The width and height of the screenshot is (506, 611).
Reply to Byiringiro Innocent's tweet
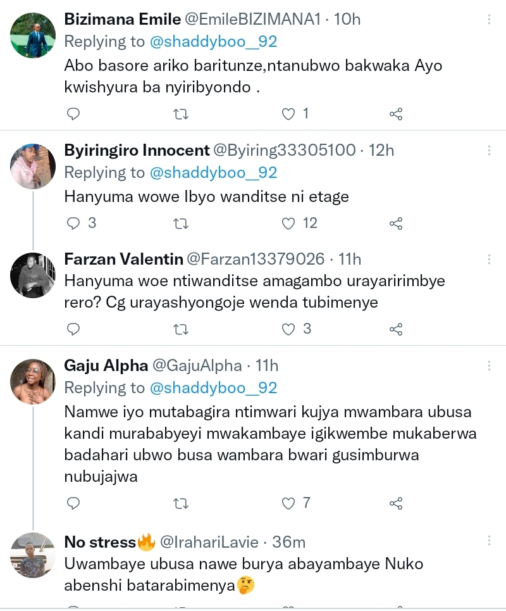(x=73, y=224)
